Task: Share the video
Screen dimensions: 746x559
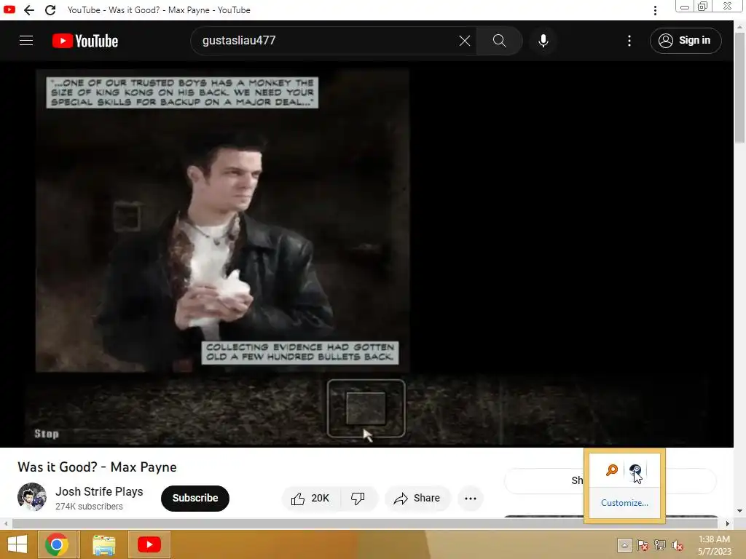Action: (x=417, y=498)
